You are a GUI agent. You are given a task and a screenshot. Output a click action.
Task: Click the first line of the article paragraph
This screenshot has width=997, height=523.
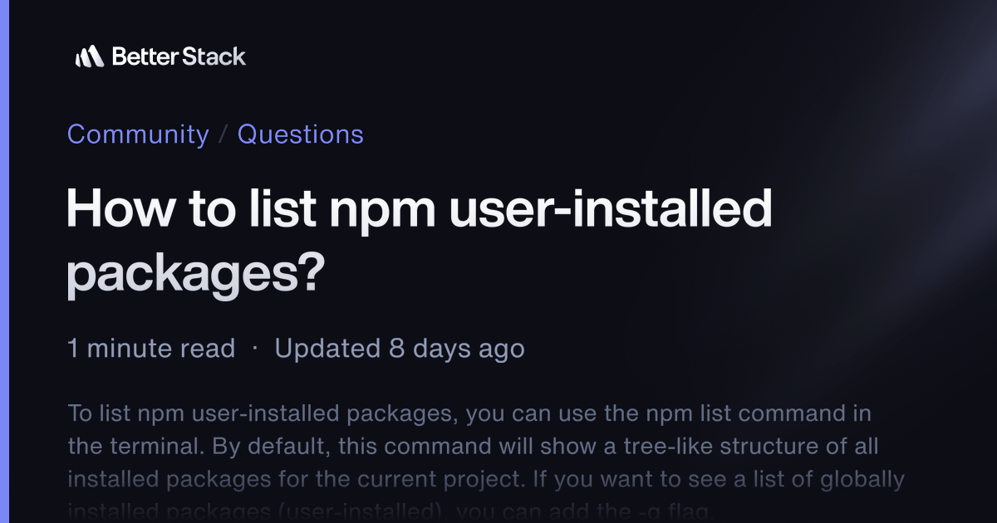(x=469, y=413)
